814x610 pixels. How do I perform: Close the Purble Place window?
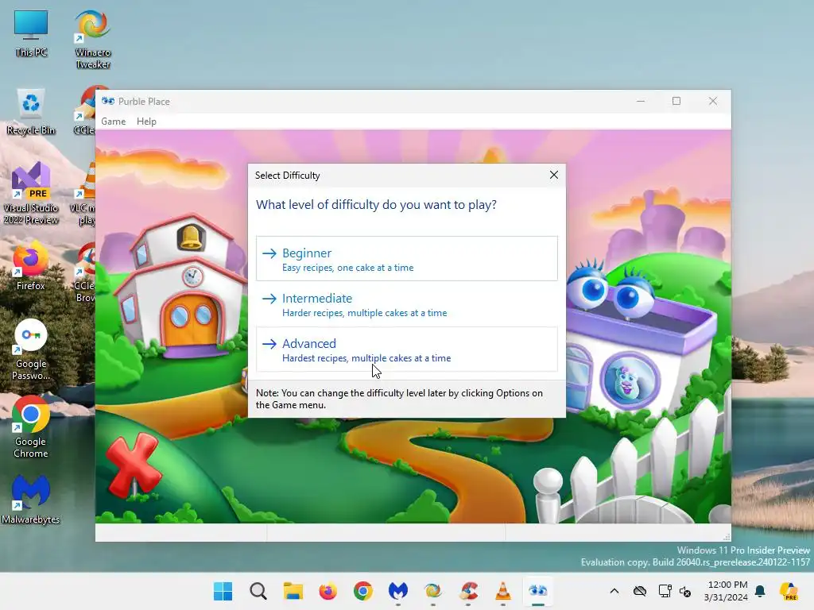pyautogui.click(x=713, y=101)
